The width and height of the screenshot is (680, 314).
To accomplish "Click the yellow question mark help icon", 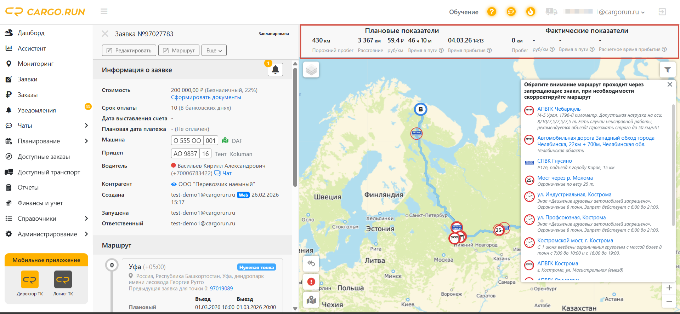I will tap(492, 12).
